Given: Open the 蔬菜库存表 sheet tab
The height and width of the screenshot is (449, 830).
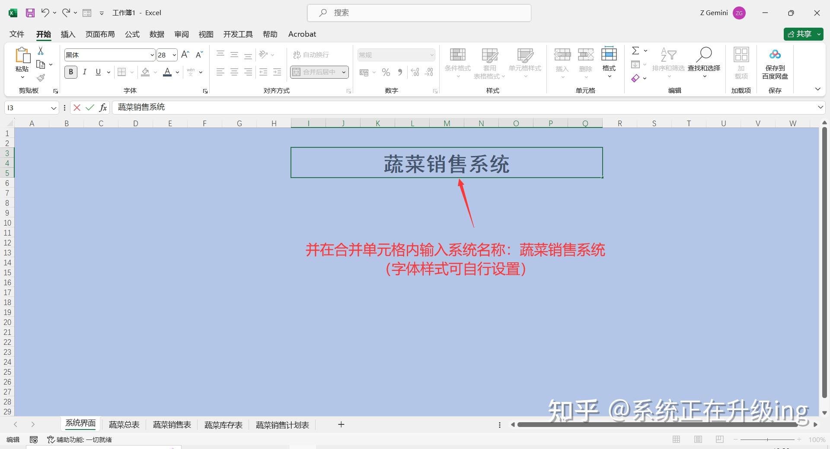Looking at the screenshot, I should [x=223, y=424].
